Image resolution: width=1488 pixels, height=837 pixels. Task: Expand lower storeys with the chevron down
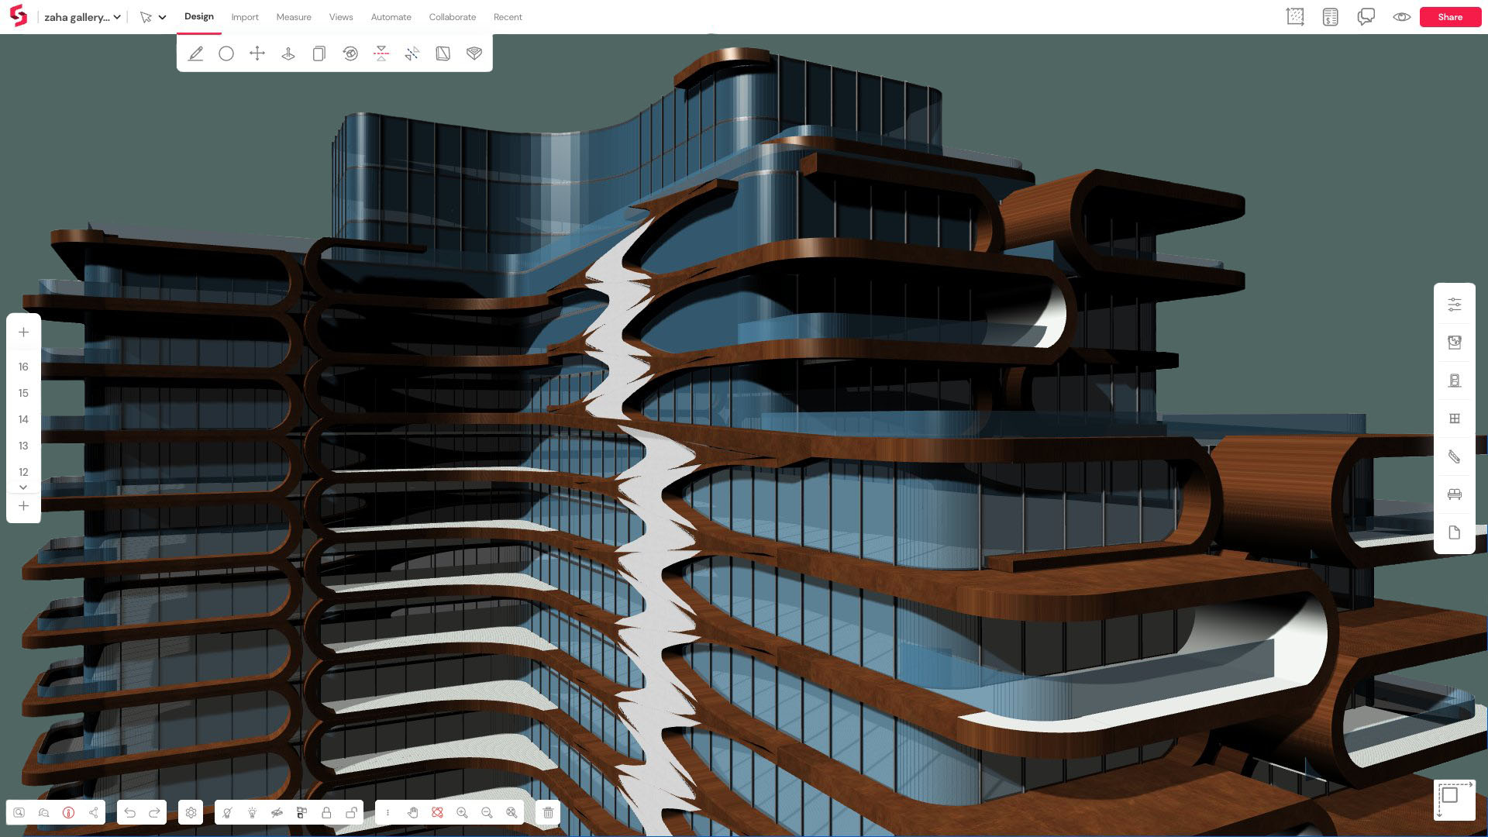pos(23,487)
